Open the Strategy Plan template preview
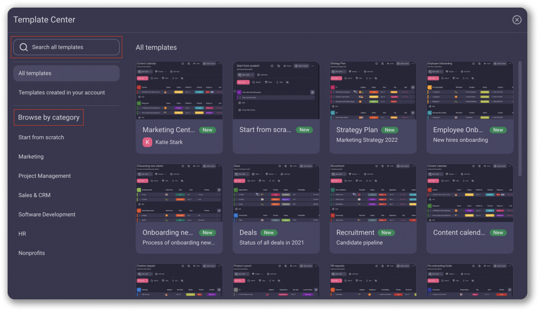Screen dimensions: 539x311 click(x=373, y=91)
